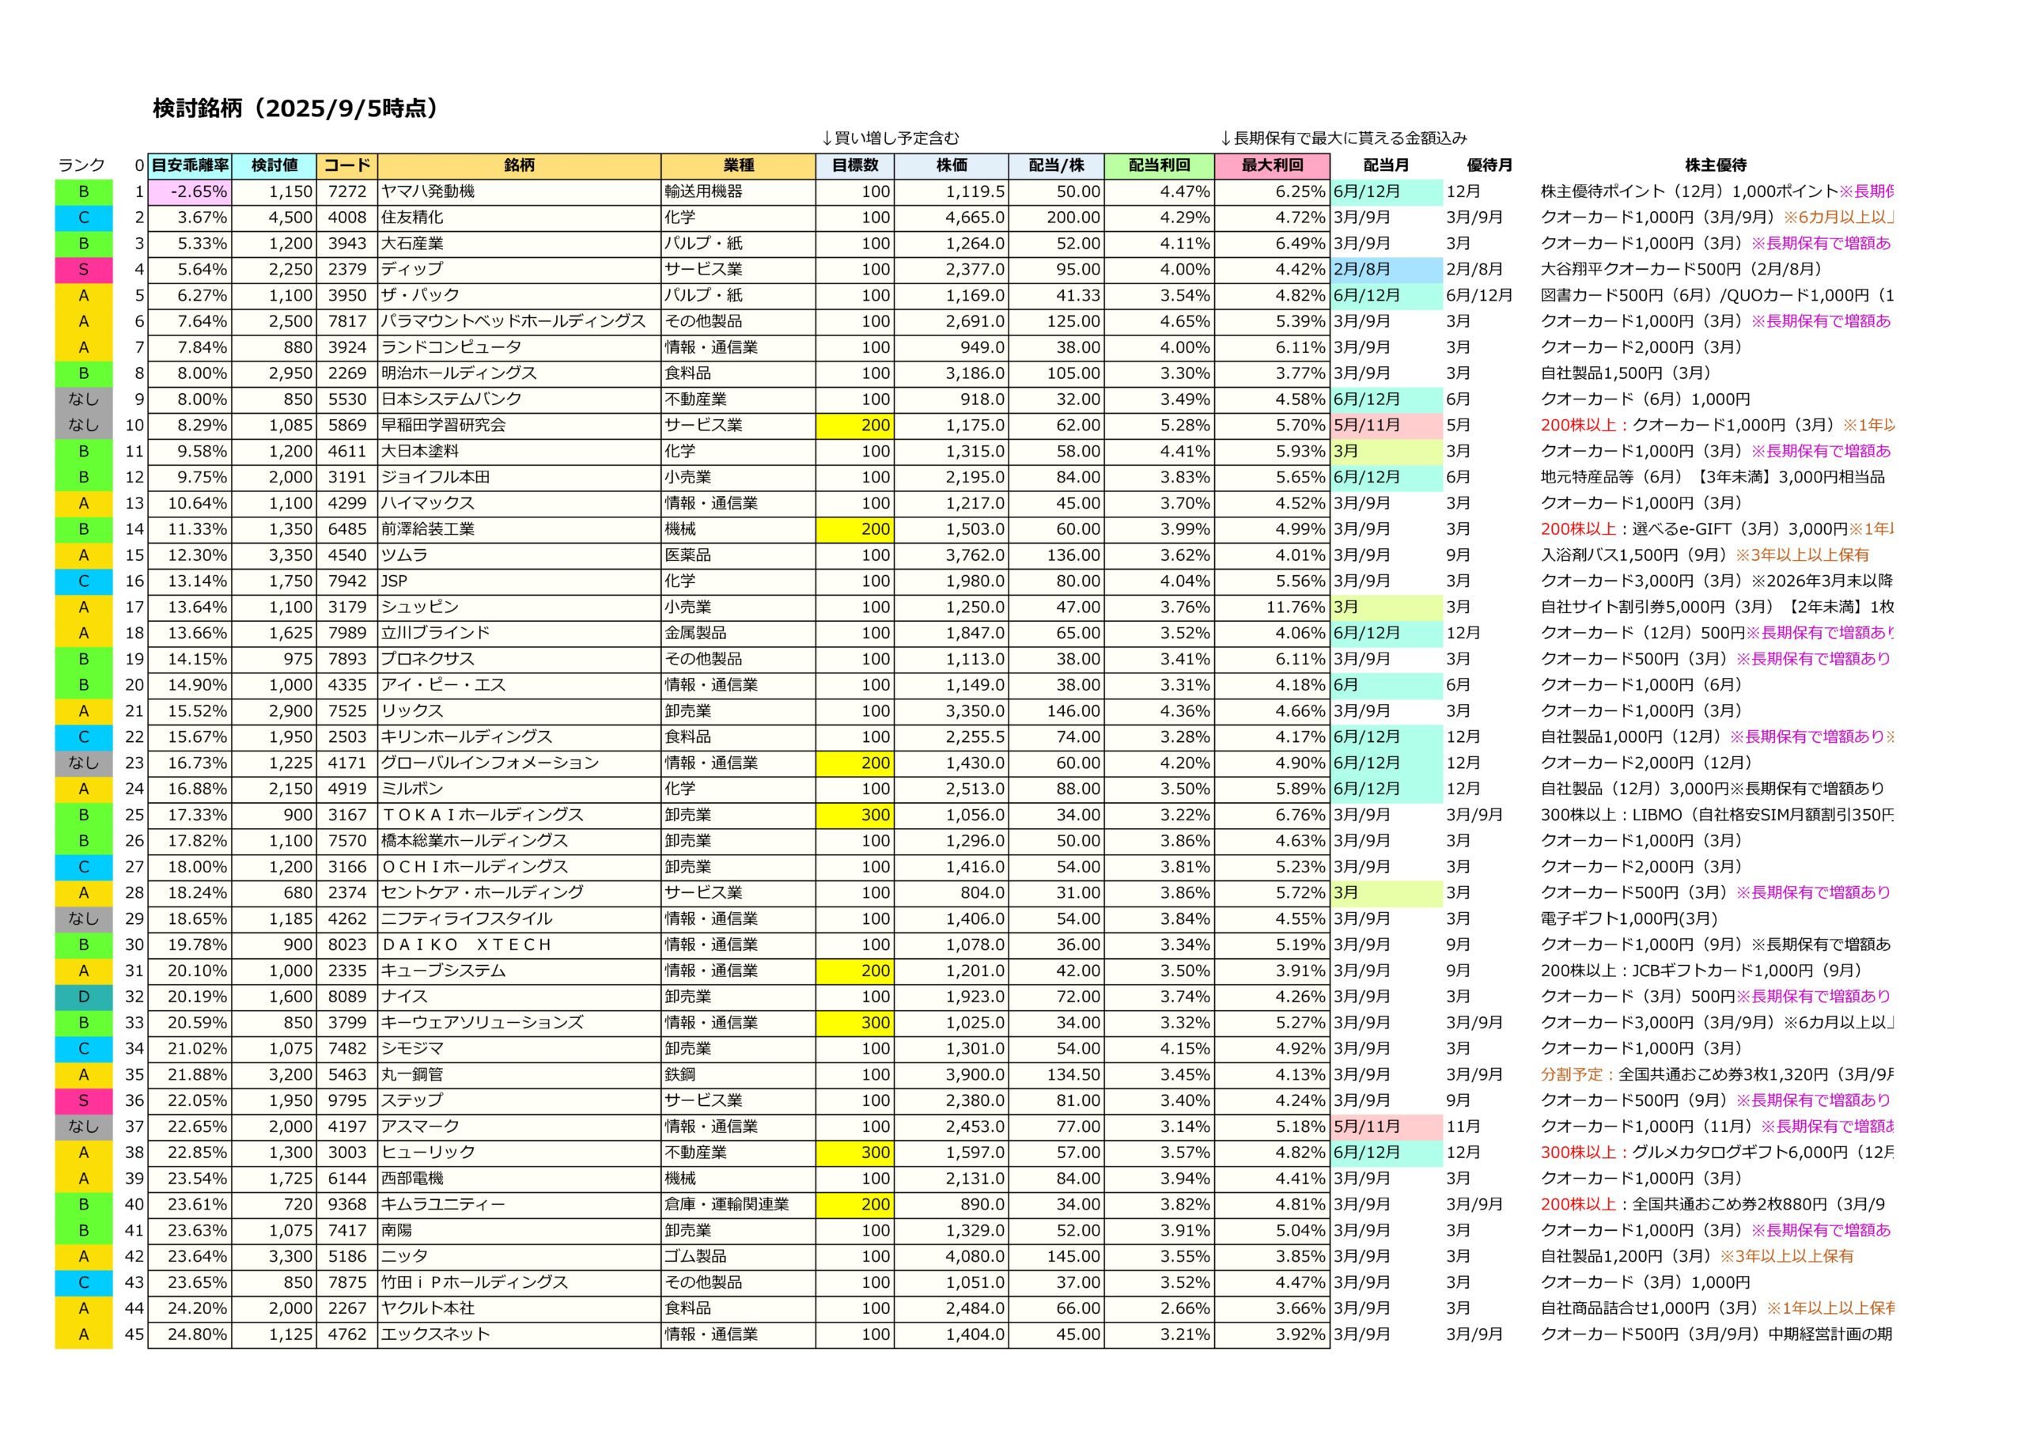
Task: Select the teal D rank cell for ナイス
Action: point(84,997)
